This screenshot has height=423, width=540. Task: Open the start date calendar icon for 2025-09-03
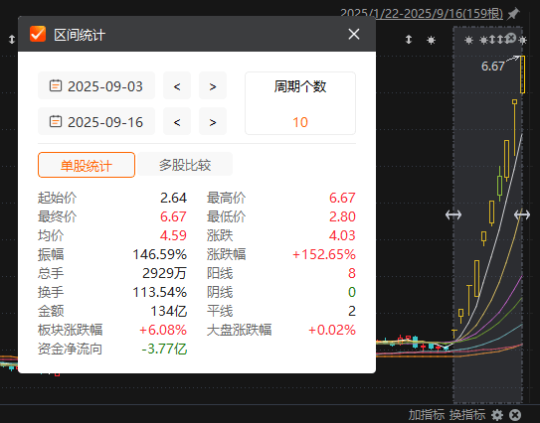[x=56, y=85]
